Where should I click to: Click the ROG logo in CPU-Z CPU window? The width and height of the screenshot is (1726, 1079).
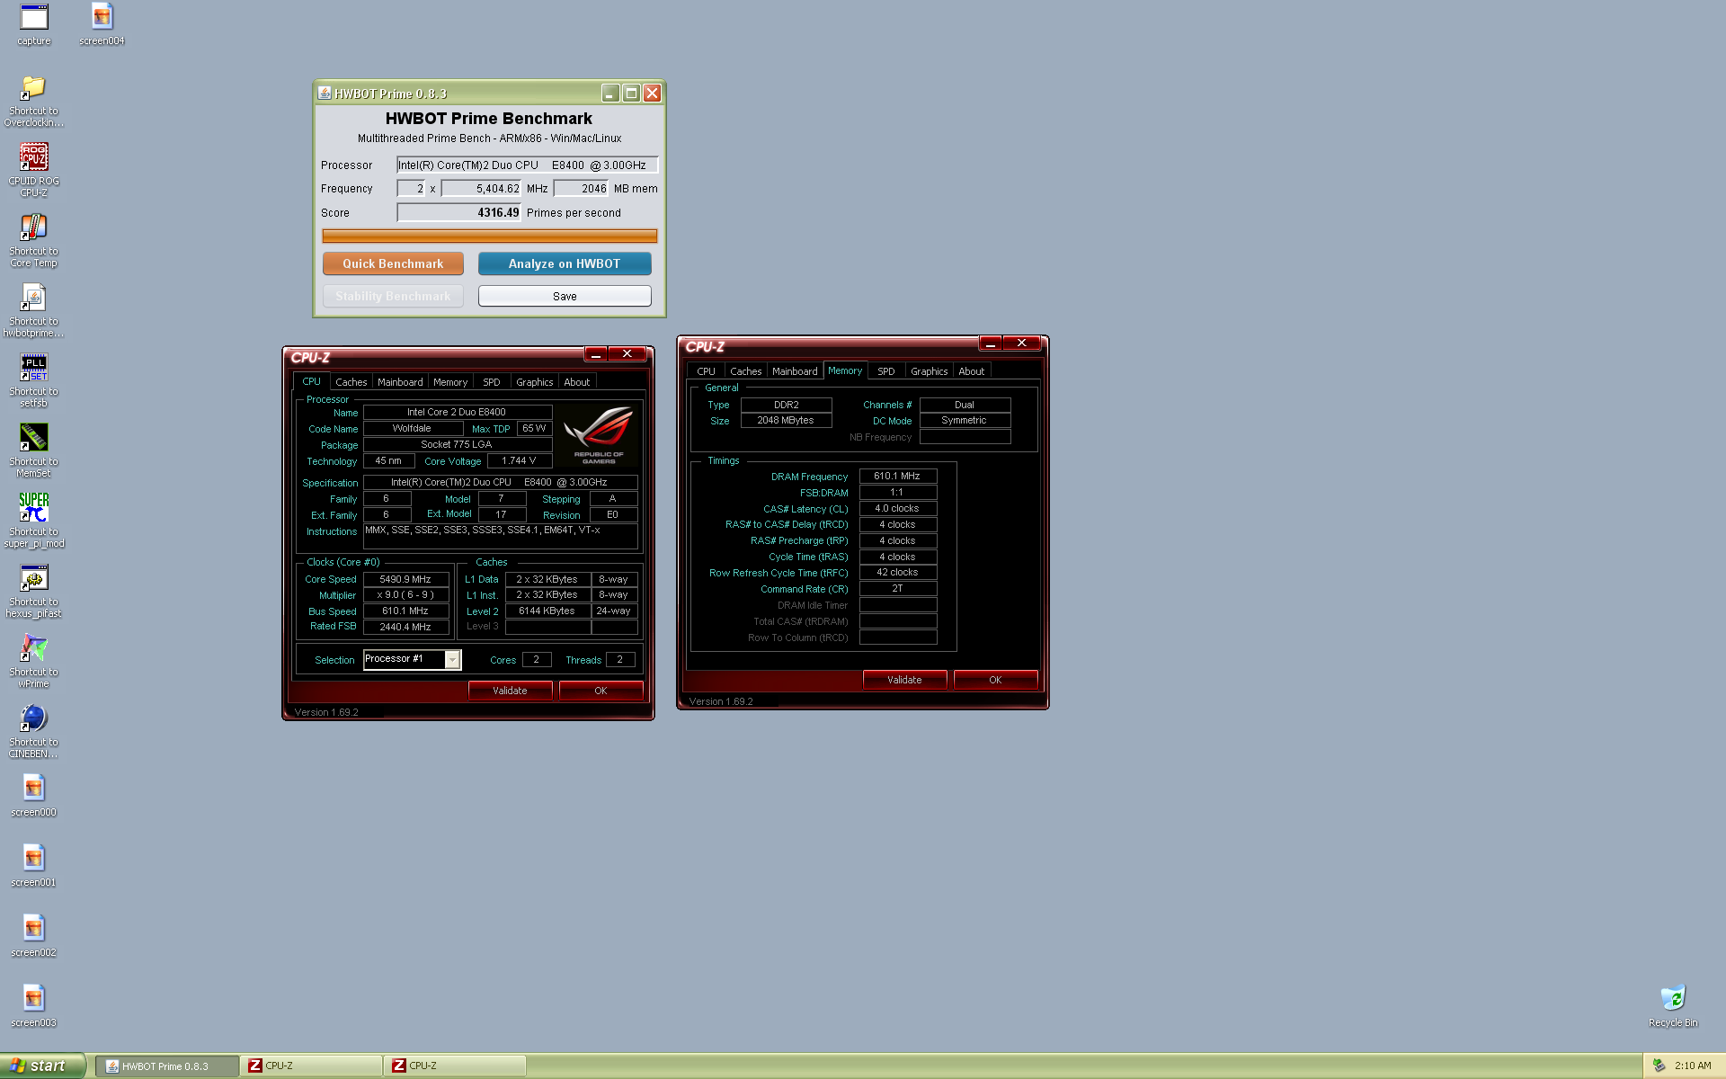[x=599, y=435]
